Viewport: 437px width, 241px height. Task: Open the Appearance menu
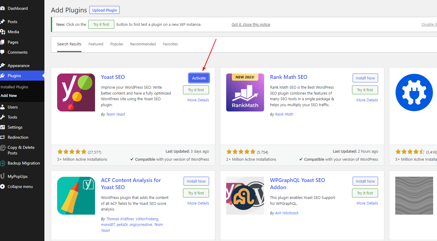point(19,66)
